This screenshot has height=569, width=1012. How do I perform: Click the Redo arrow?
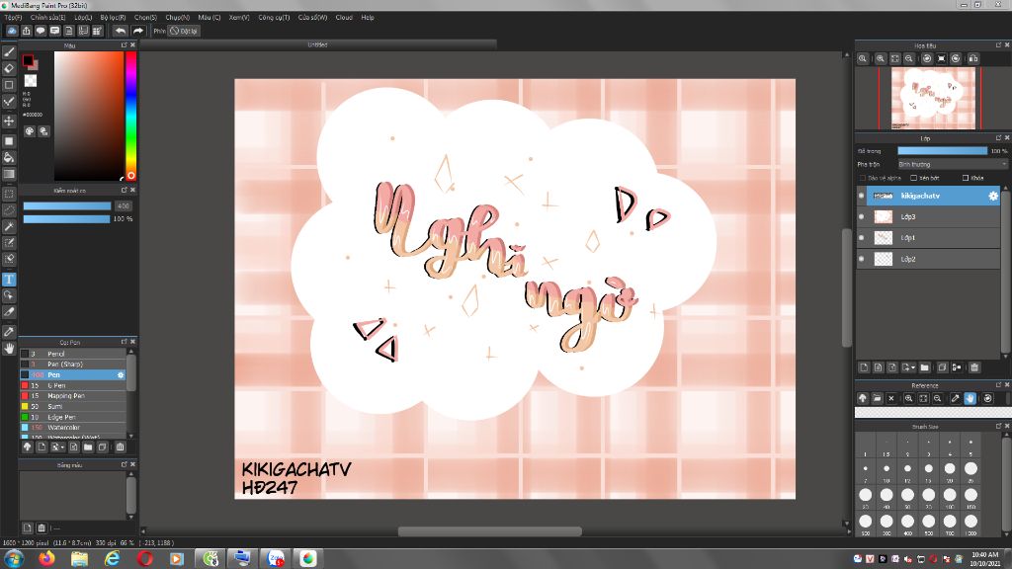(x=138, y=31)
